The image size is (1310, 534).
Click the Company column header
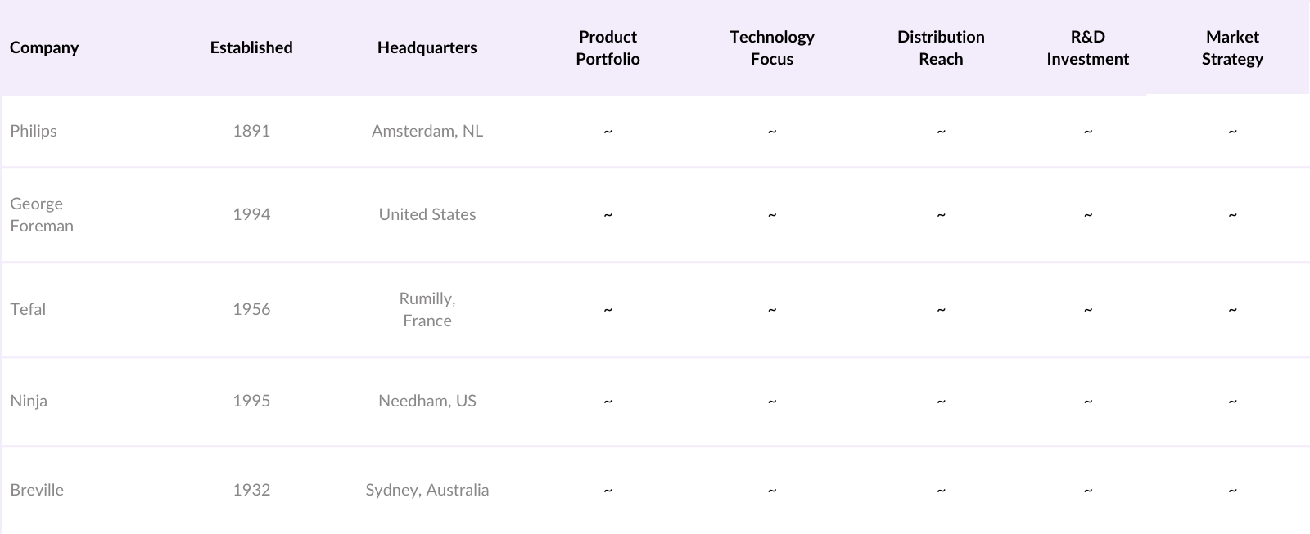(44, 47)
